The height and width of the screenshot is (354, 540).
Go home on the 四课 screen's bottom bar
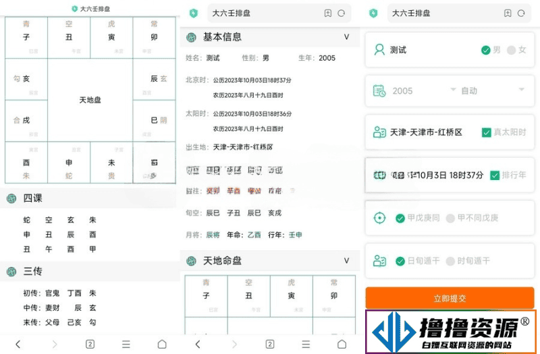coord(162,344)
